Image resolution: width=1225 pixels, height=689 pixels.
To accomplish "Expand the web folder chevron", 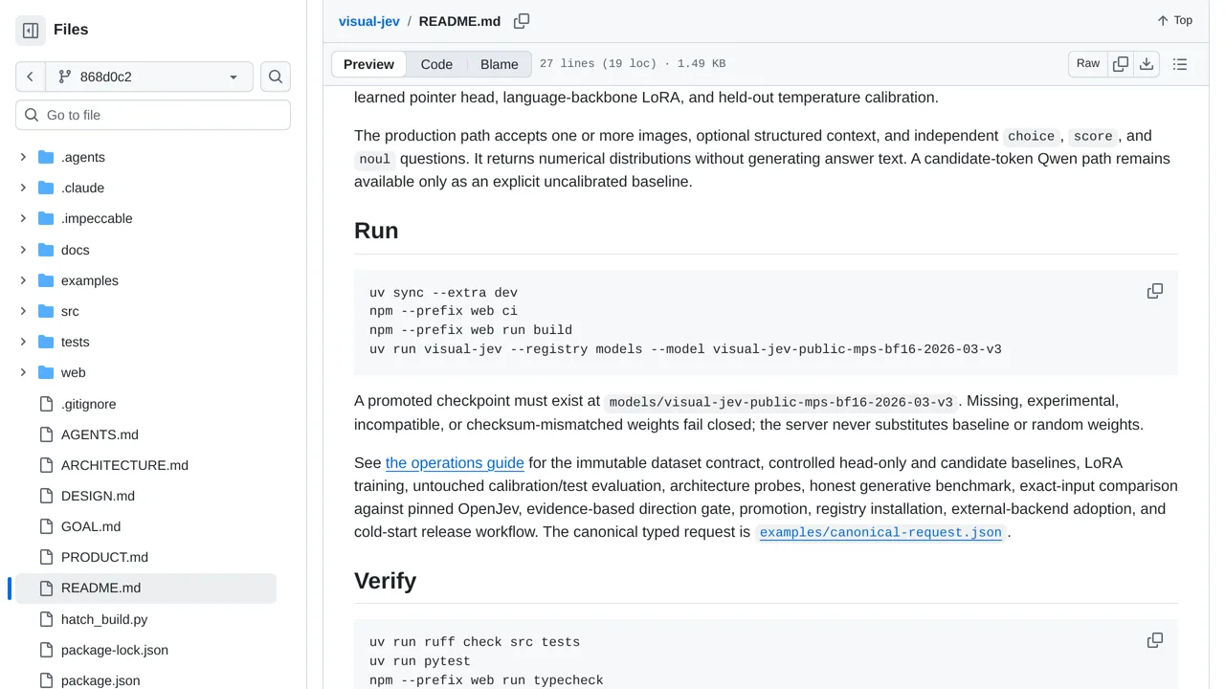I will 23,372.
